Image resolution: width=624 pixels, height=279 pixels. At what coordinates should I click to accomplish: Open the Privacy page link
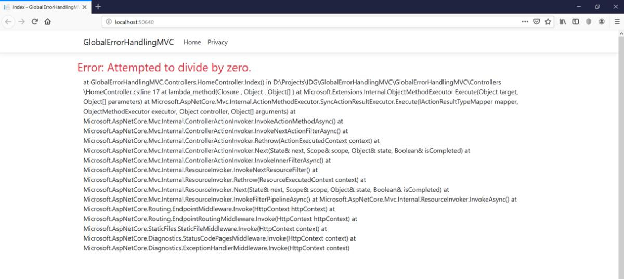click(x=217, y=42)
